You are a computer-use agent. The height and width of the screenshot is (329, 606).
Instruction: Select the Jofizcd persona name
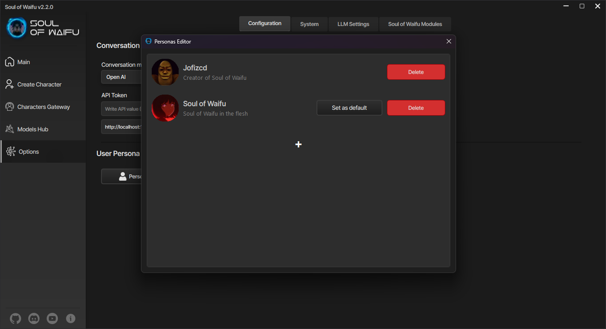click(195, 68)
